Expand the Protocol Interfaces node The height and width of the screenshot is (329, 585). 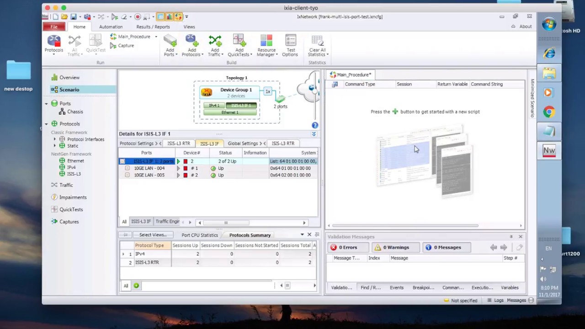[x=54, y=139]
